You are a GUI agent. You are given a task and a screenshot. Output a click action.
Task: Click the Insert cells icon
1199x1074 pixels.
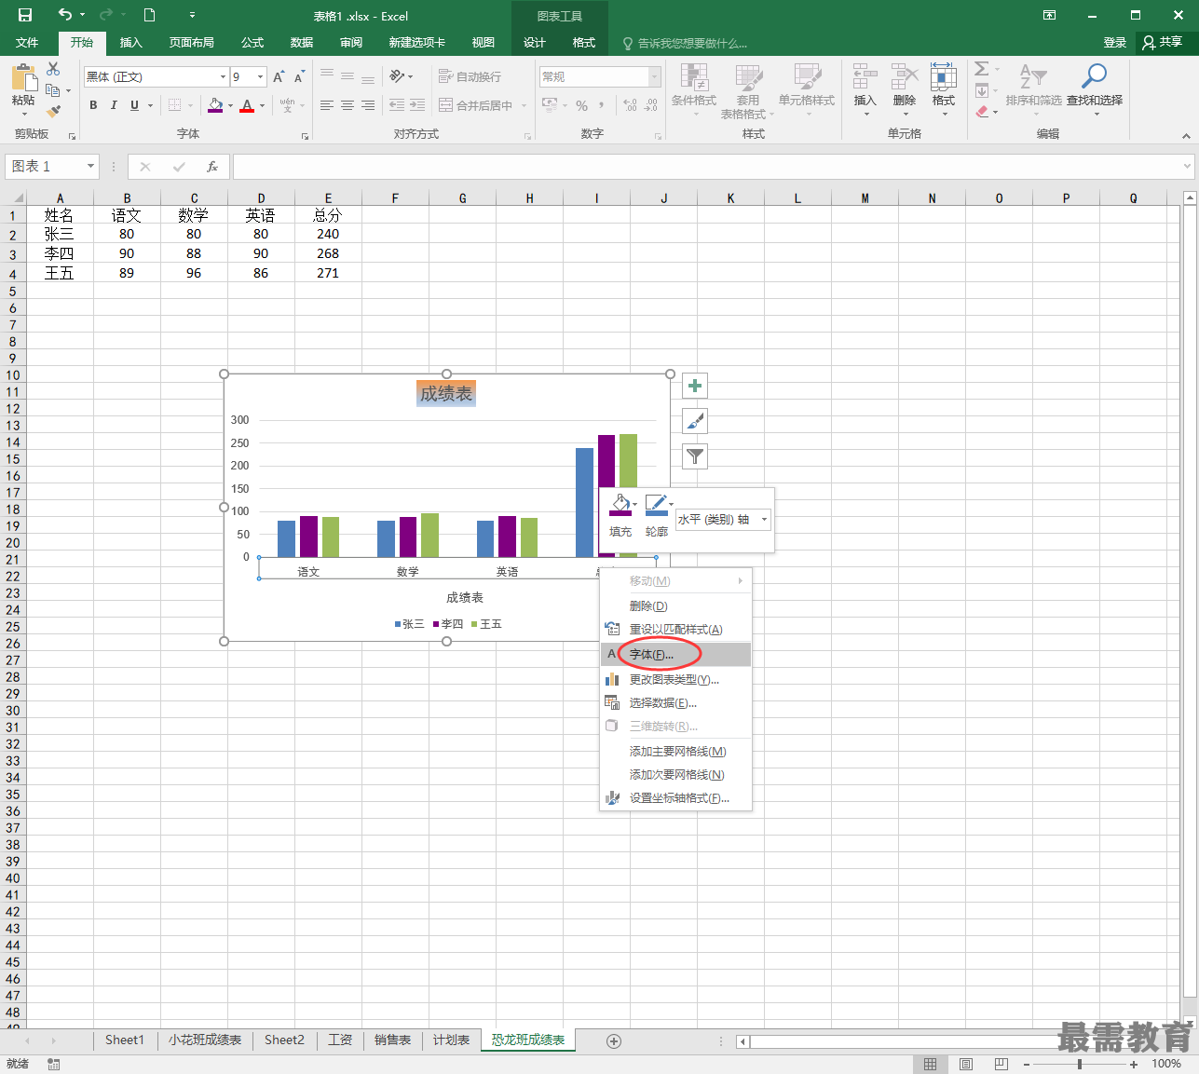tap(865, 77)
